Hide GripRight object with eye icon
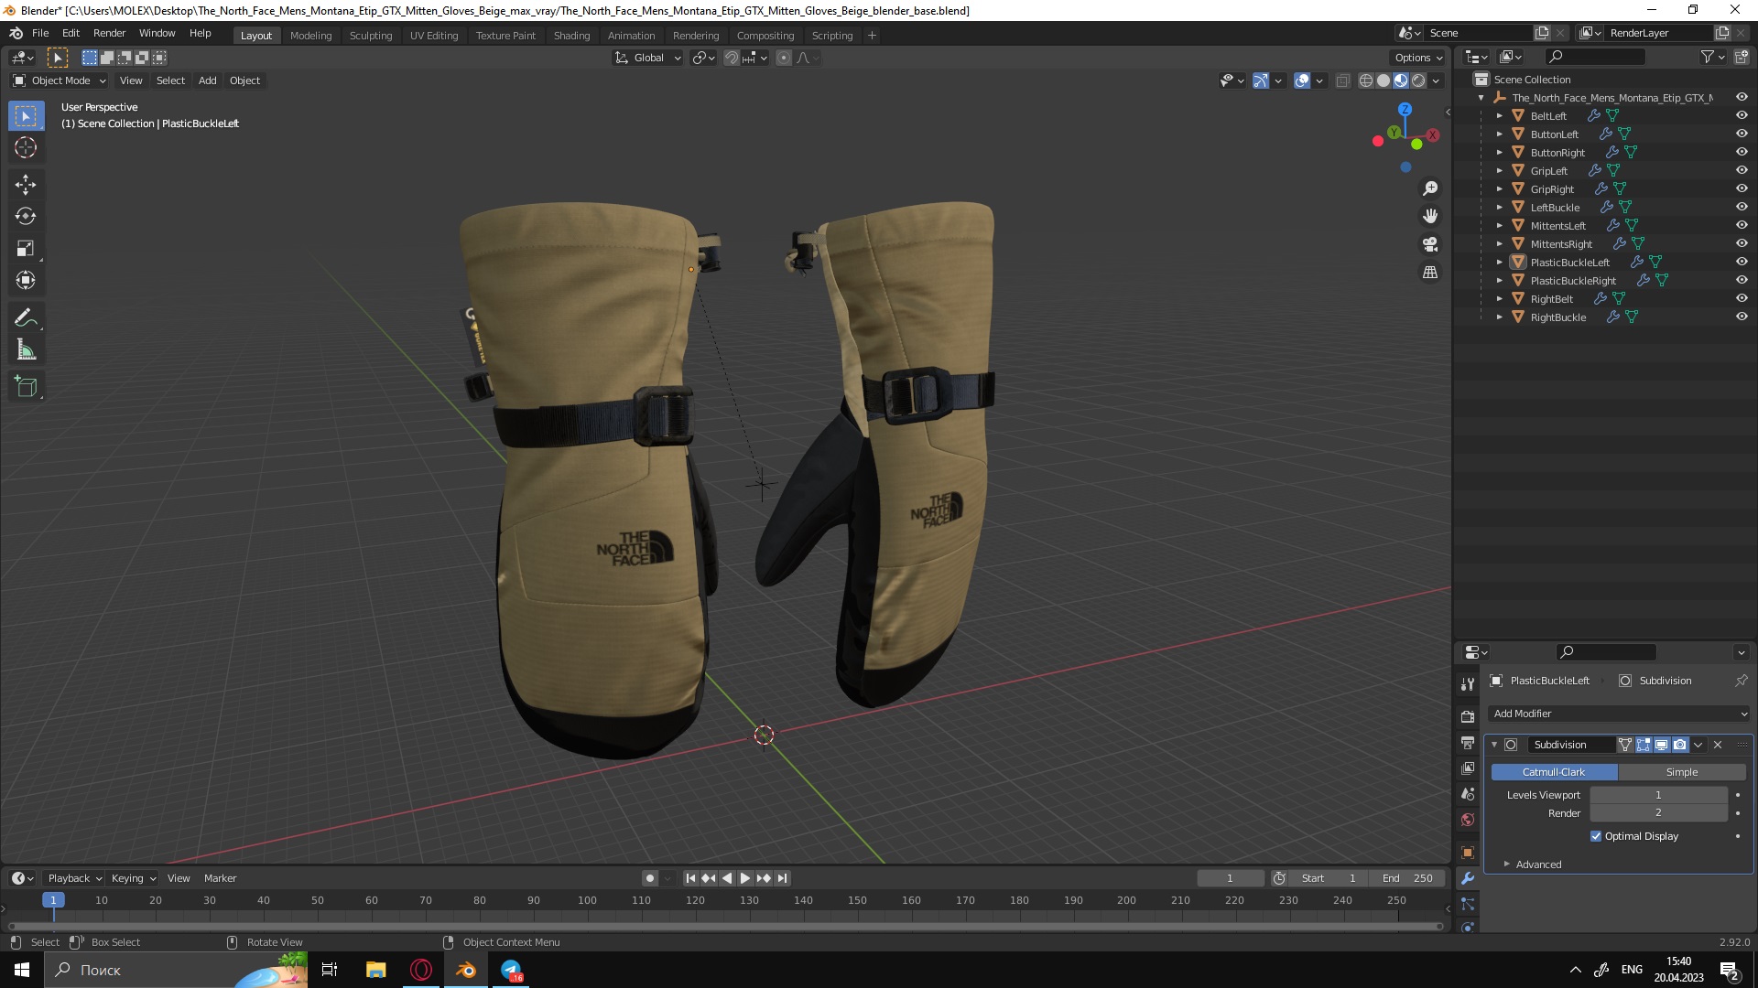 [1742, 188]
